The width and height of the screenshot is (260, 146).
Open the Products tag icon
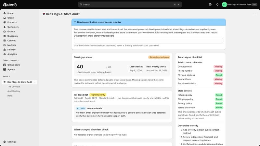coord(5,22)
